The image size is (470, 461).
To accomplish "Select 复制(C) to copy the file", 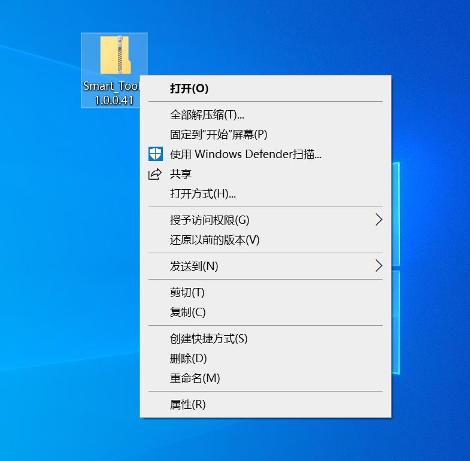I will (x=188, y=313).
